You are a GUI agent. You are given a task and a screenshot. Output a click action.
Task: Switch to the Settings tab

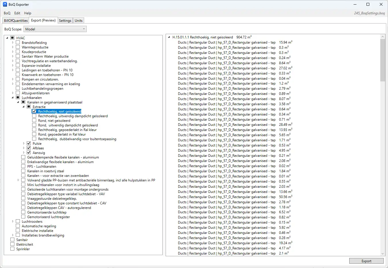(65, 21)
